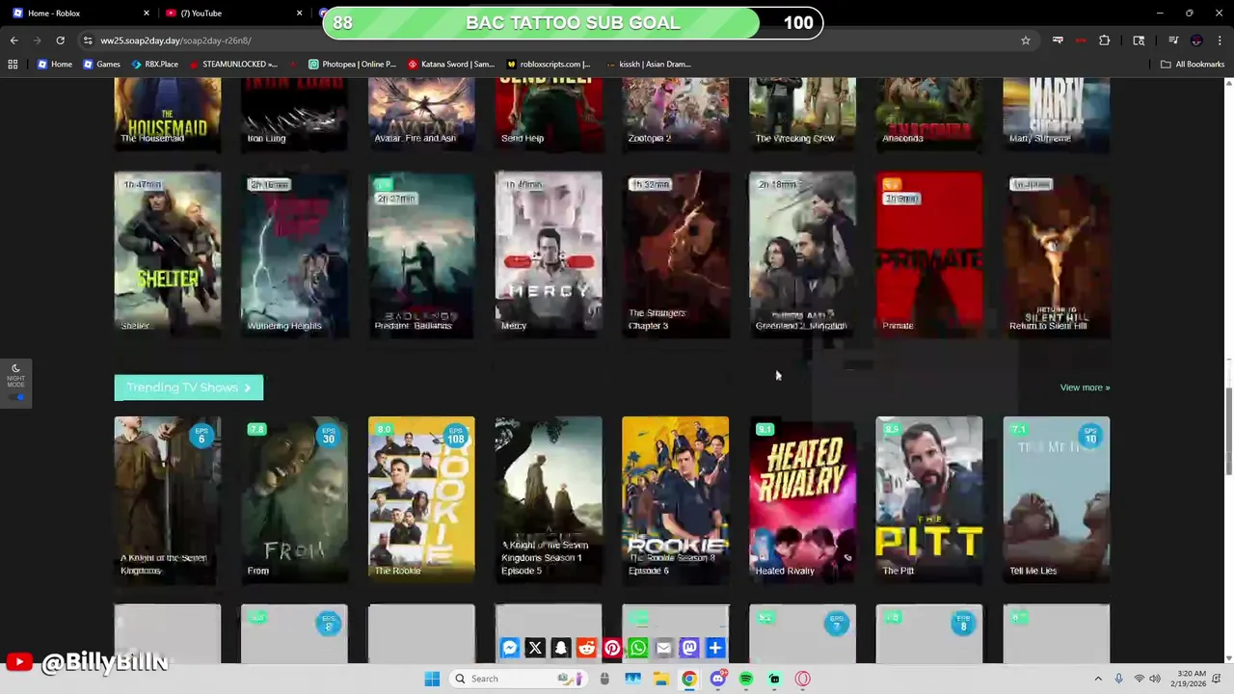Screen dimensions: 1234x694
Task: Open Tell Me Lies show poster
Action: tap(1057, 499)
